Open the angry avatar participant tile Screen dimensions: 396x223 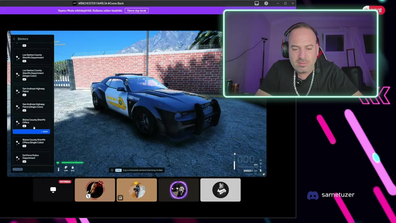pos(95,190)
